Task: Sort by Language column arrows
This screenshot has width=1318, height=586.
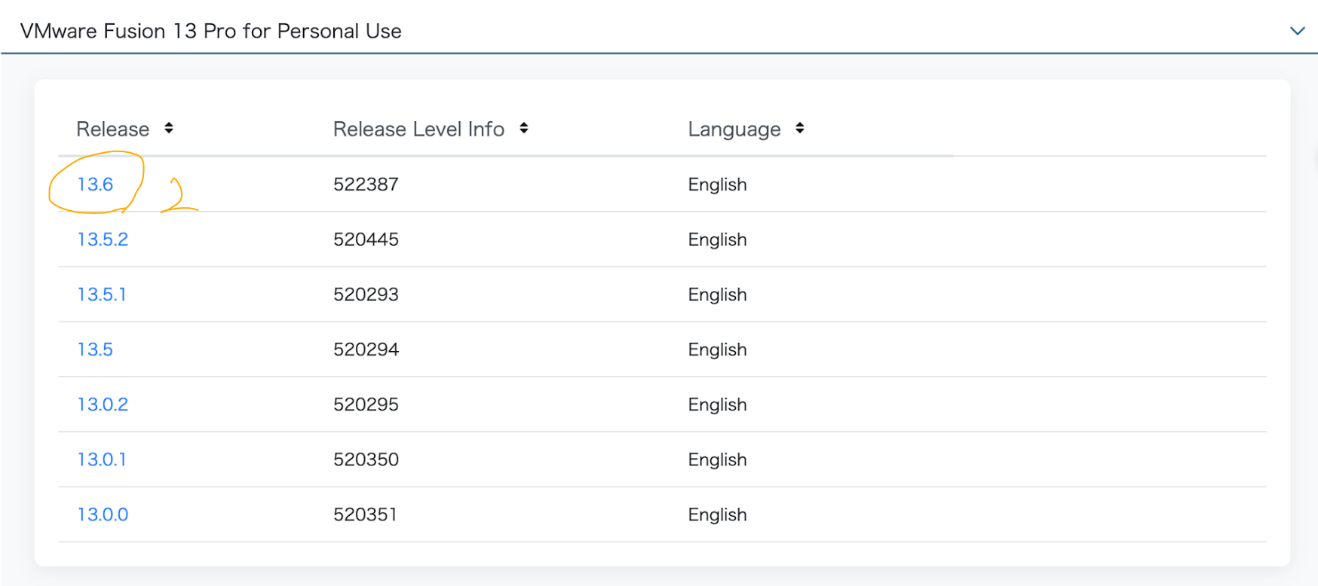Action: click(x=800, y=128)
